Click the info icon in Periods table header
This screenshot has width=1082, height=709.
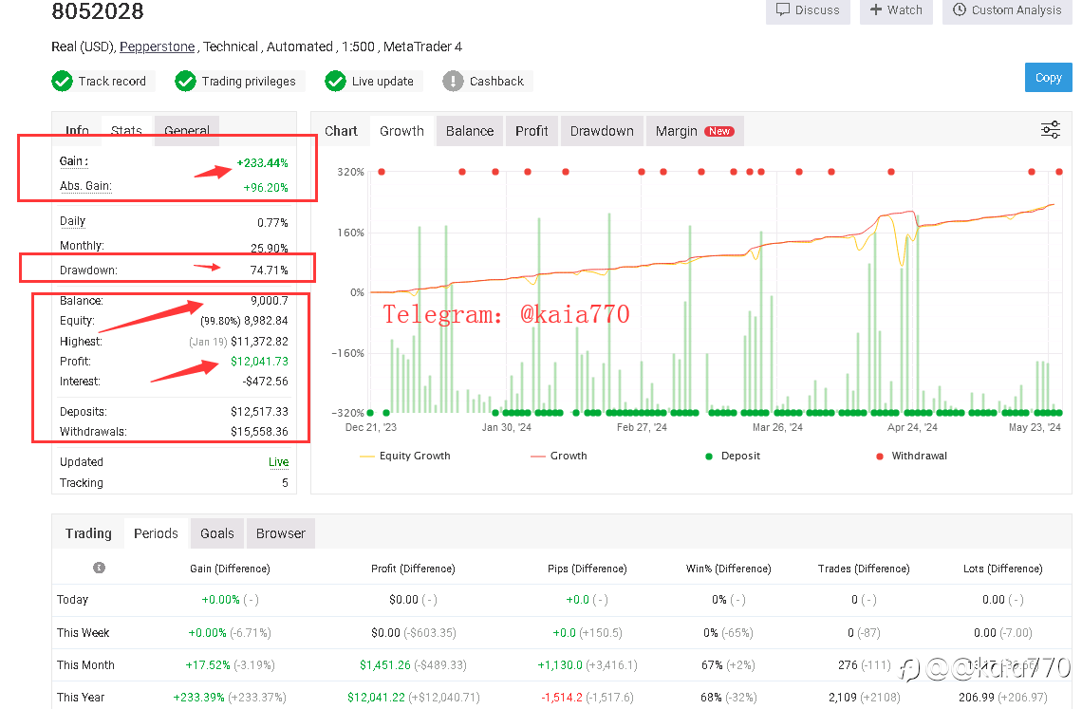tap(100, 568)
